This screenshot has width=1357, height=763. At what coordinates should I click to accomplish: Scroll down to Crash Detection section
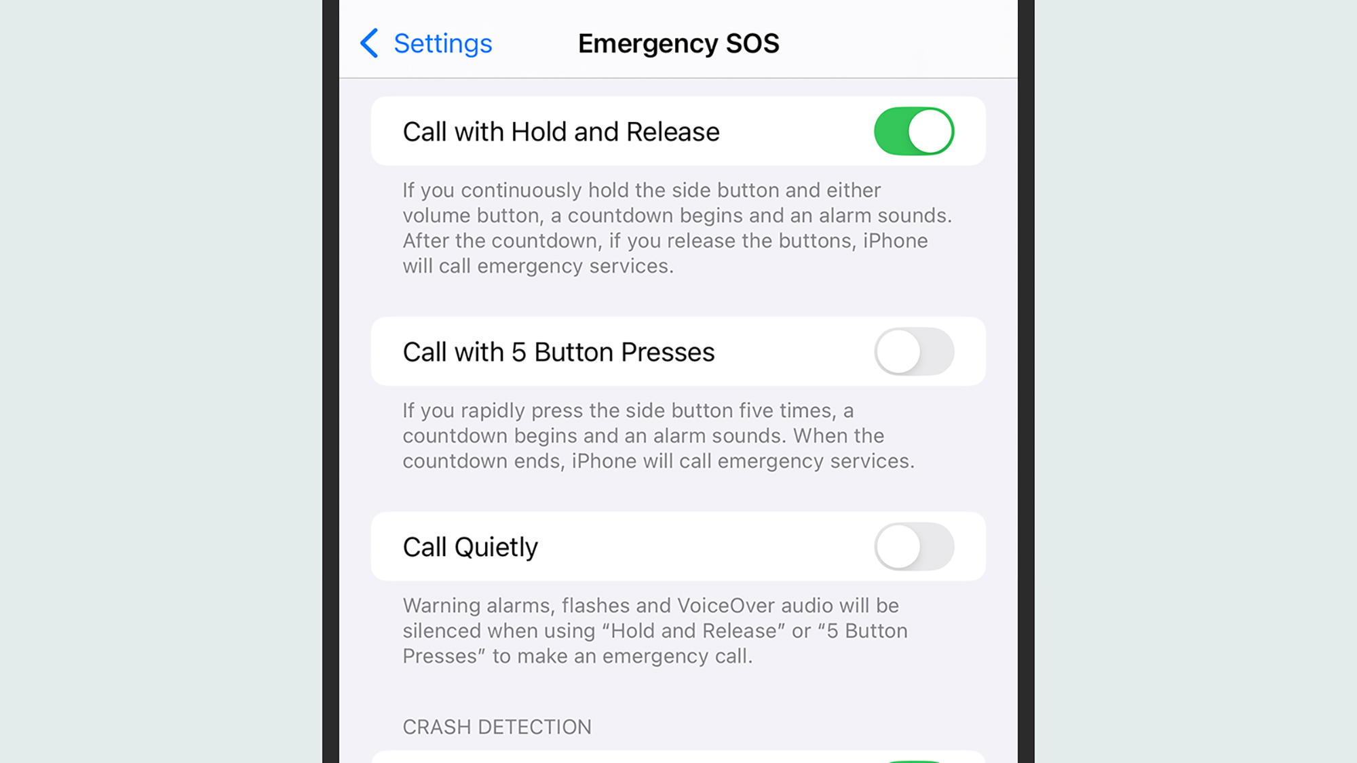click(x=497, y=726)
